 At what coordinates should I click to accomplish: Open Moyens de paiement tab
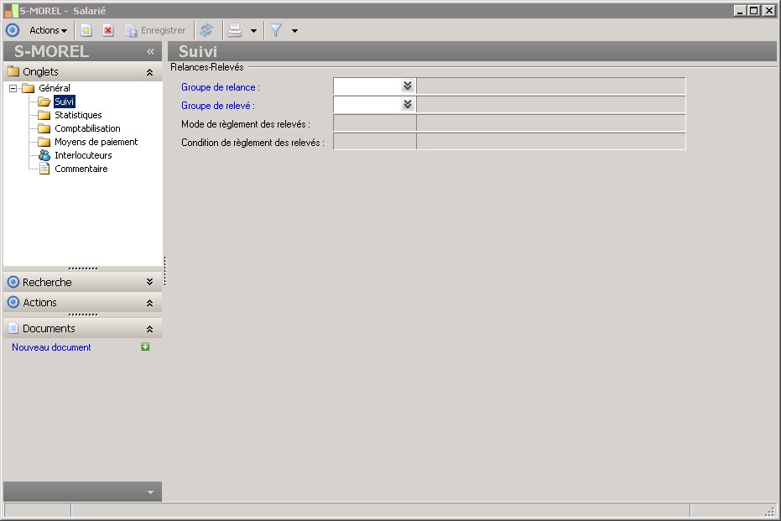(96, 142)
